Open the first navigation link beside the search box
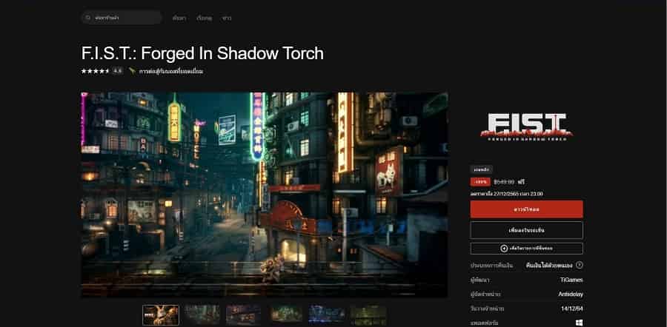The width and height of the screenshot is (667, 327). tap(179, 18)
